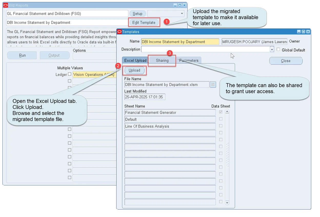The height and width of the screenshot is (217, 320).
Task: Select the Default sheet row
Action: (170, 120)
